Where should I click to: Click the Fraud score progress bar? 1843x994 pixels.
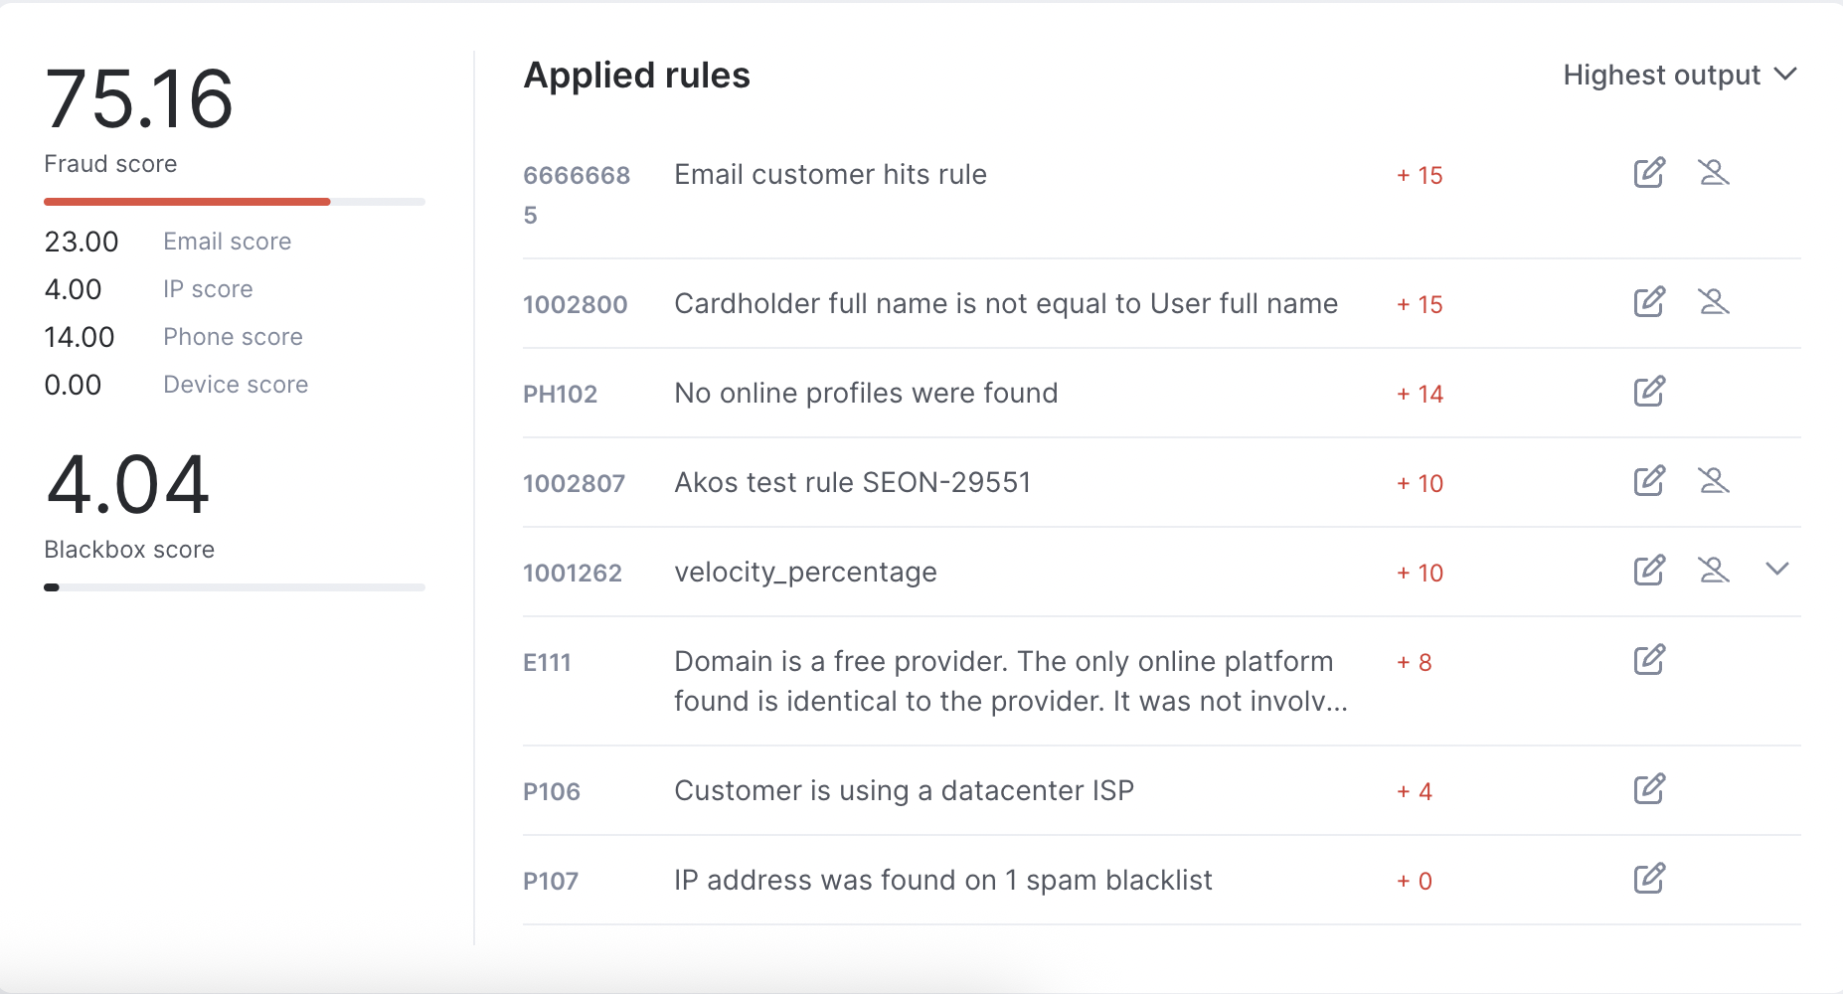click(235, 202)
